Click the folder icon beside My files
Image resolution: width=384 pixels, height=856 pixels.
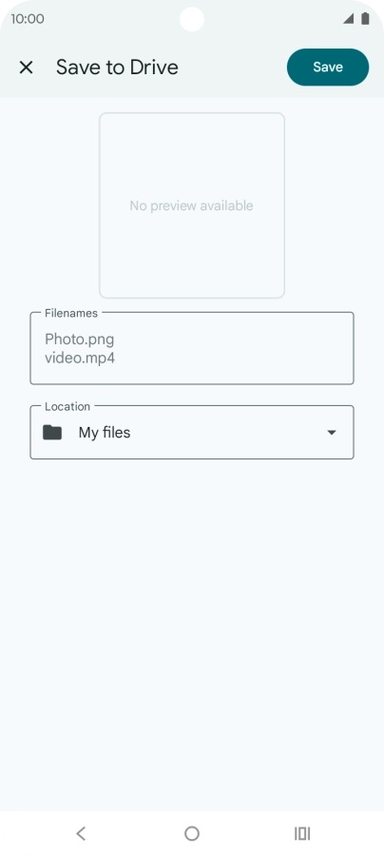[x=52, y=433]
